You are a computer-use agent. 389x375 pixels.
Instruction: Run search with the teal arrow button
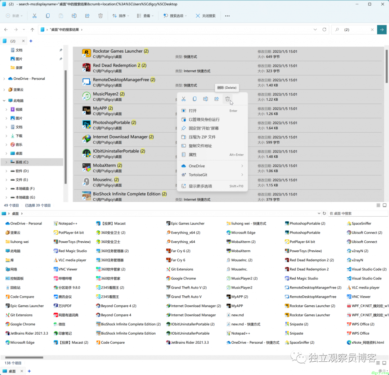click(382, 30)
